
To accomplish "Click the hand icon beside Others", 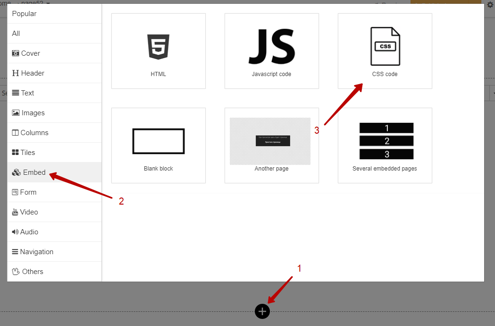I will point(16,272).
